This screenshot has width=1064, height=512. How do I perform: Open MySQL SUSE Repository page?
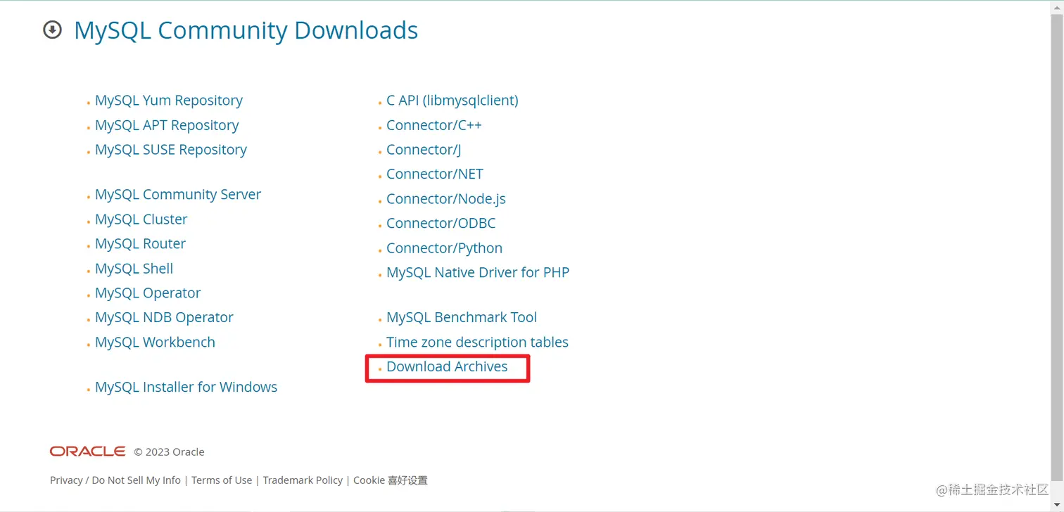[x=171, y=150]
